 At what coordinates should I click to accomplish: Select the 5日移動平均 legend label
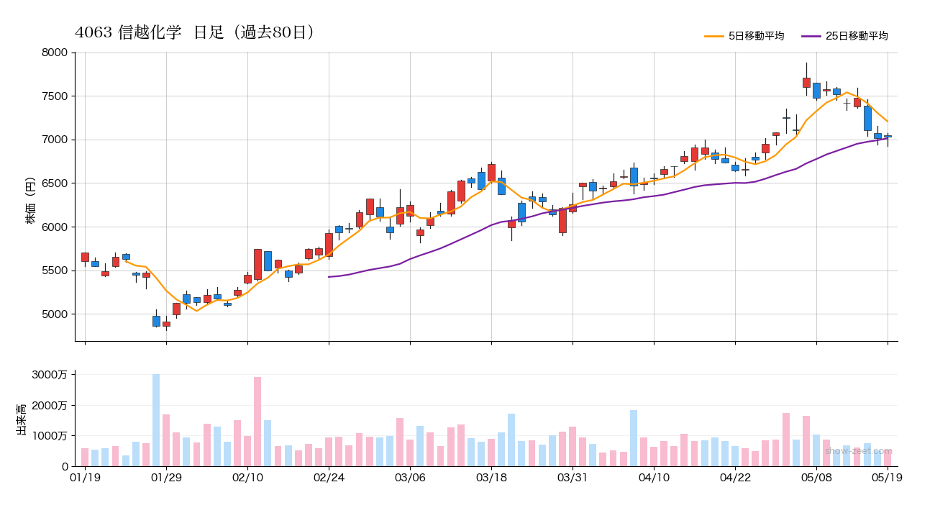tap(756, 36)
